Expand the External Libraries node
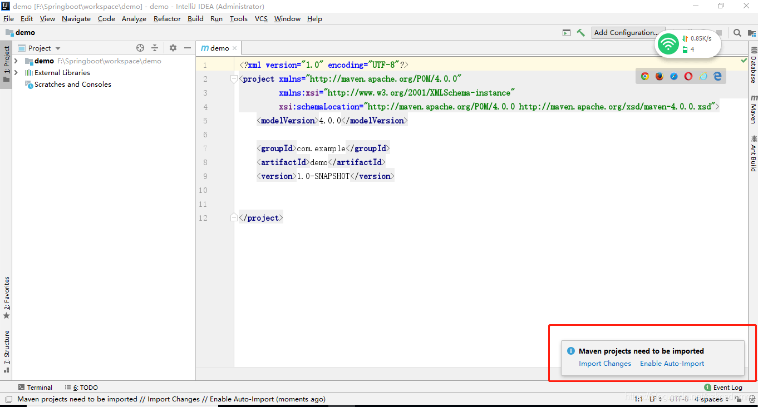The height and width of the screenshot is (407, 758). point(16,73)
